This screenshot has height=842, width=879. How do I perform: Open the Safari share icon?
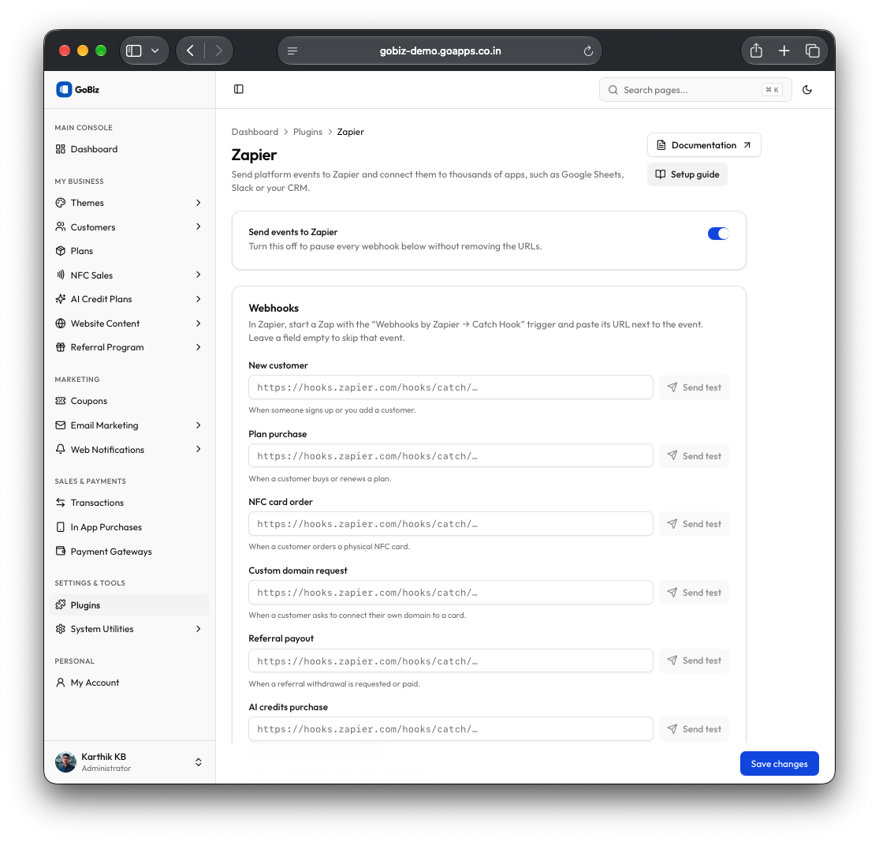[x=756, y=51]
